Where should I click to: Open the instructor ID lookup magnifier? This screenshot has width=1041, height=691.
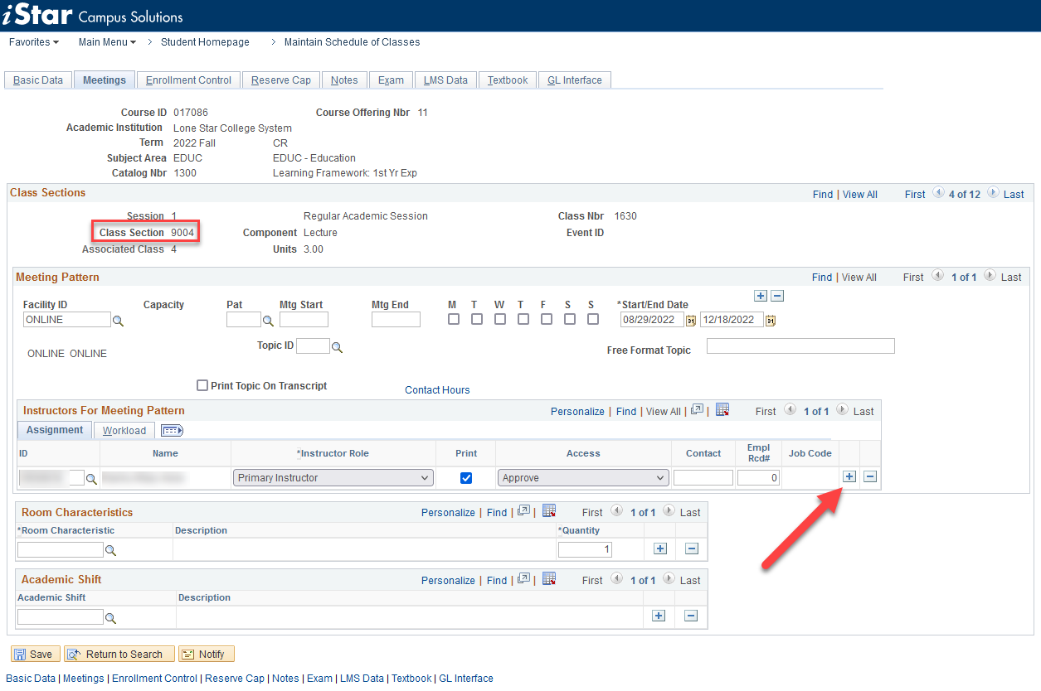coord(91,479)
